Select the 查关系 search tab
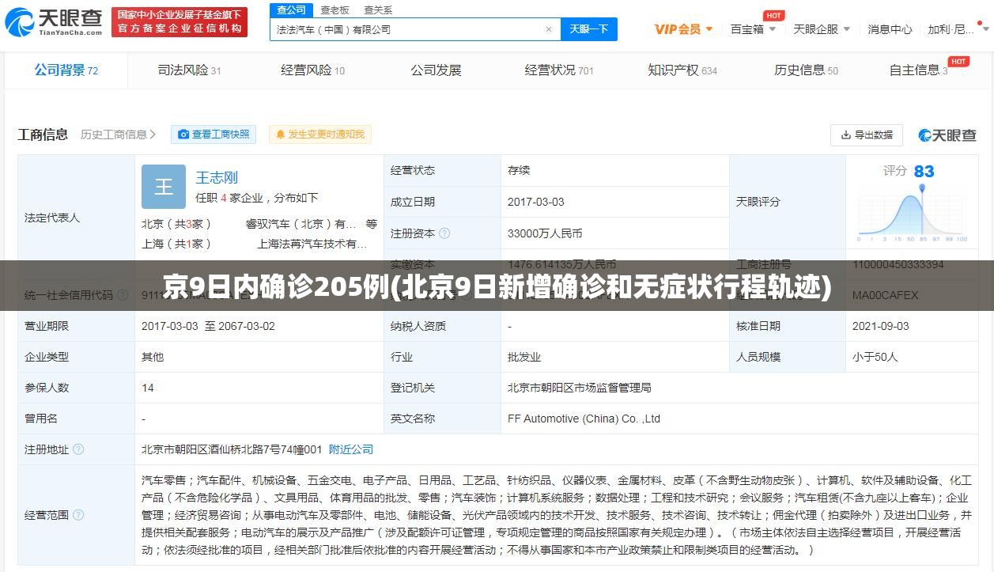The width and height of the screenshot is (994, 572). pos(378,10)
